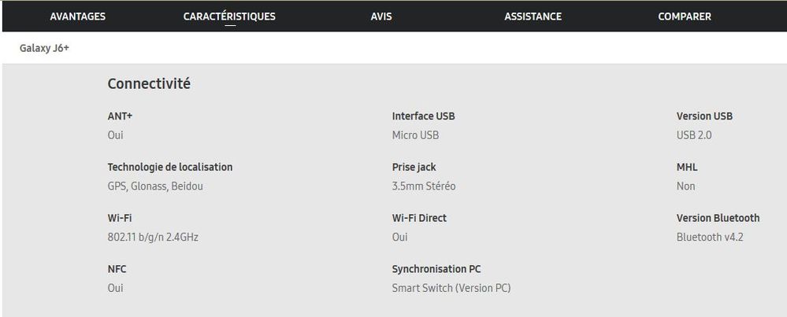Click the Connectivité section heading
The image size is (787, 317).
(149, 84)
